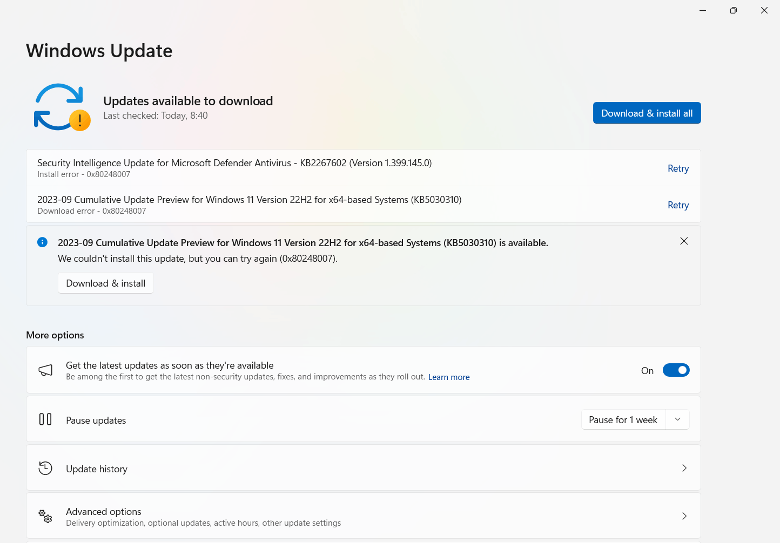Click the 'We couldn't install this update' message
The height and width of the screenshot is (543, 780).
(198, 259)
